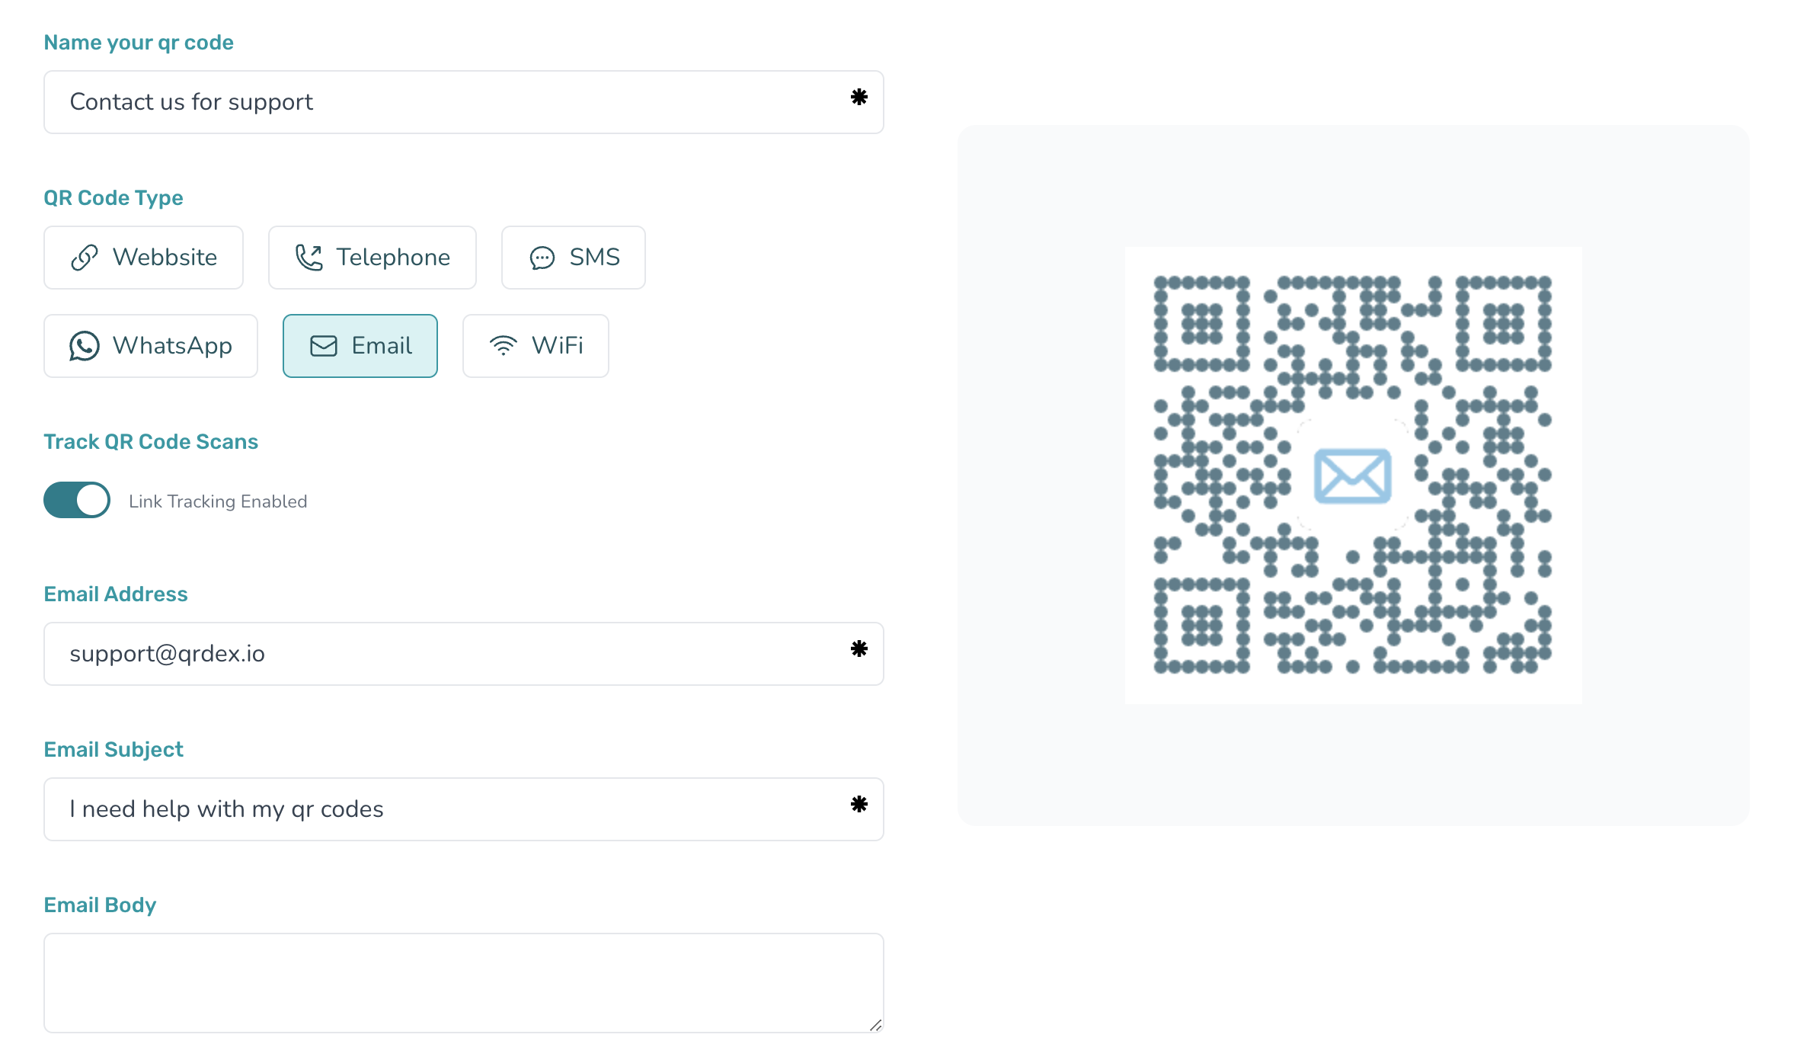
Task: Click the "Name your qr code" label
Action: click(139, 43)
